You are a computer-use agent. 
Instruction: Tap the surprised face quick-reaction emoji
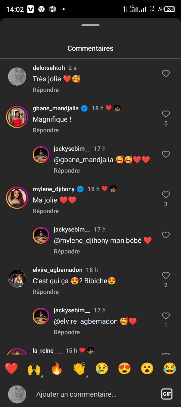(147, 368)
